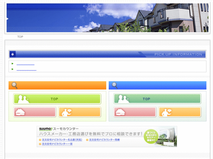The image size is (213, 159).
Task: Open 注文住宅ナビカウンター一宮 link
Action: [57, 144]
